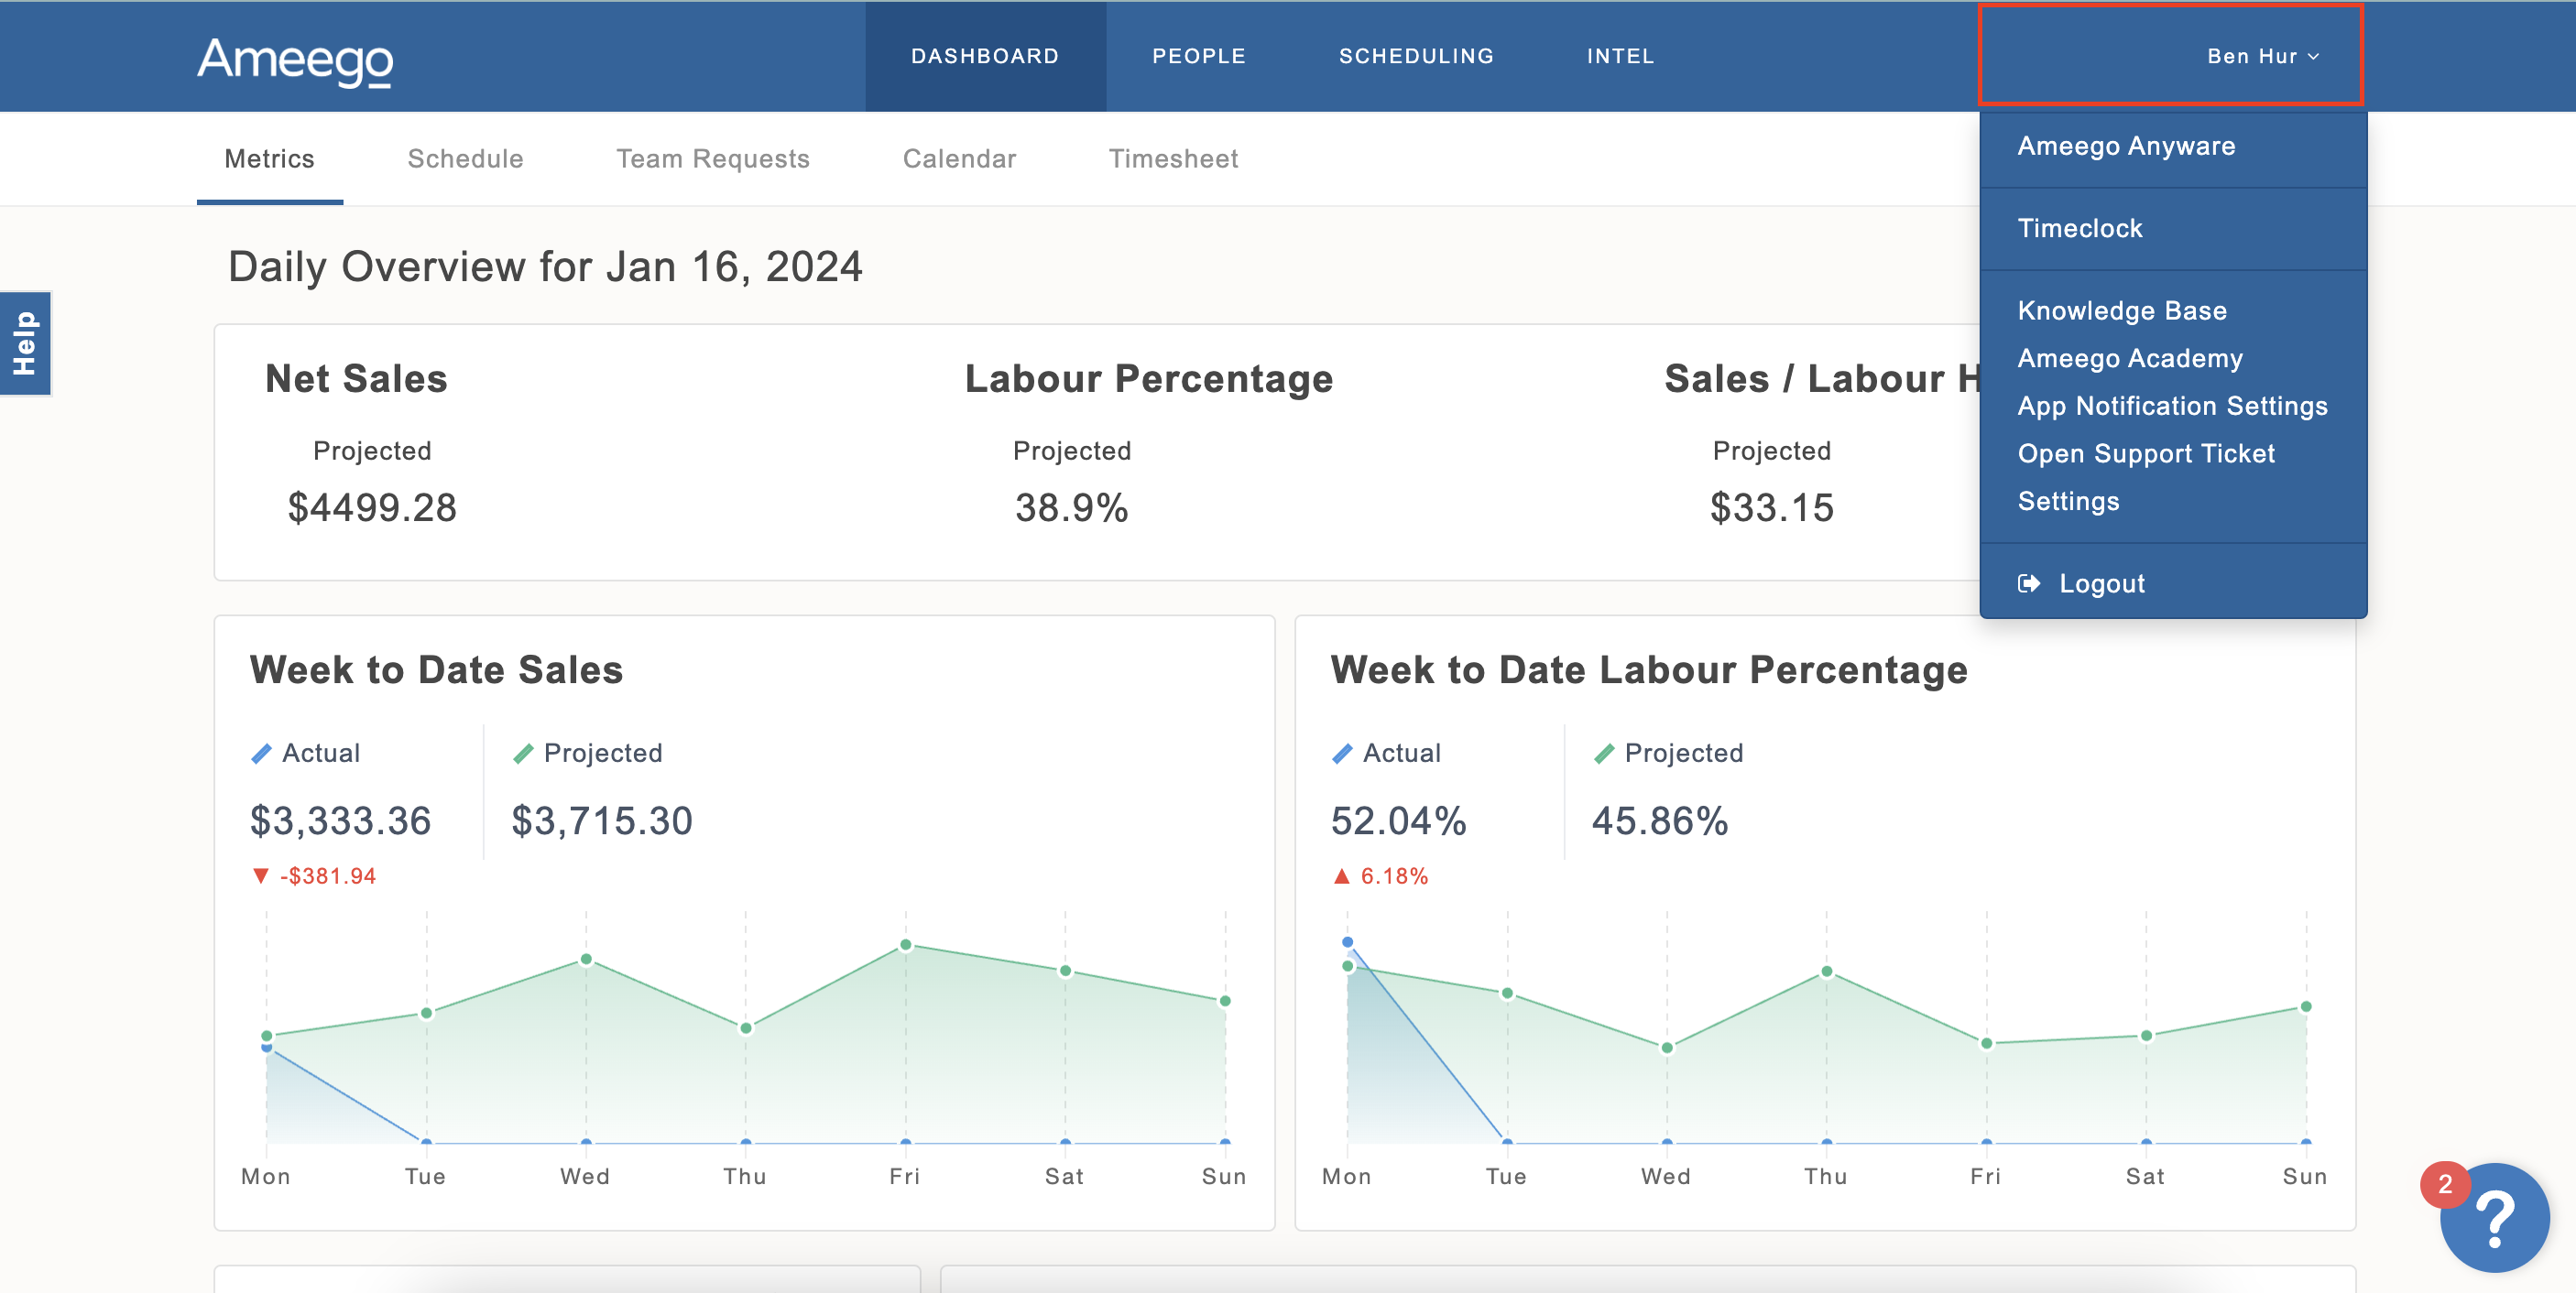Select Ameego Academy from the menu

pos(2129,358)
